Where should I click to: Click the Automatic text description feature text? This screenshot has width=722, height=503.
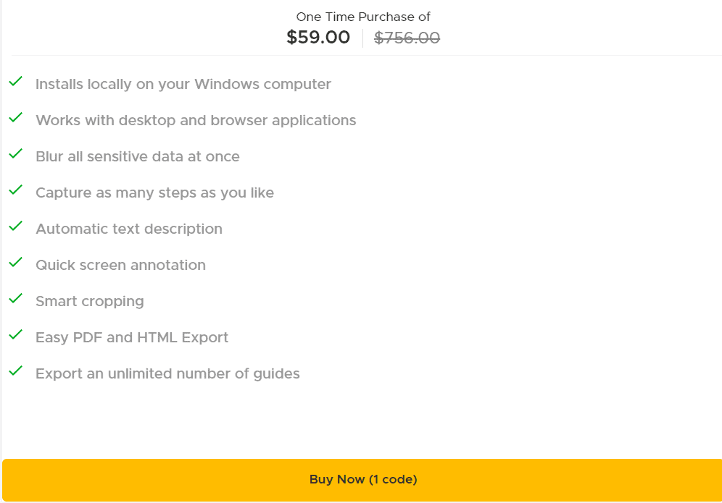pyautogui.click(x=129, y=229)
